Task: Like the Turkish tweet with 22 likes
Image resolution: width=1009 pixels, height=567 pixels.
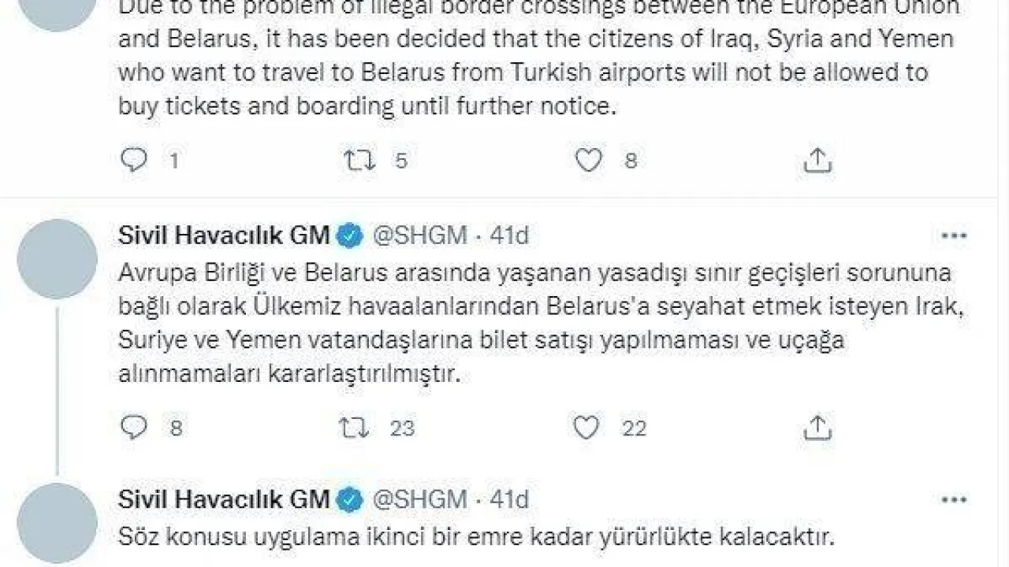Action: click(x=586, y=428)
